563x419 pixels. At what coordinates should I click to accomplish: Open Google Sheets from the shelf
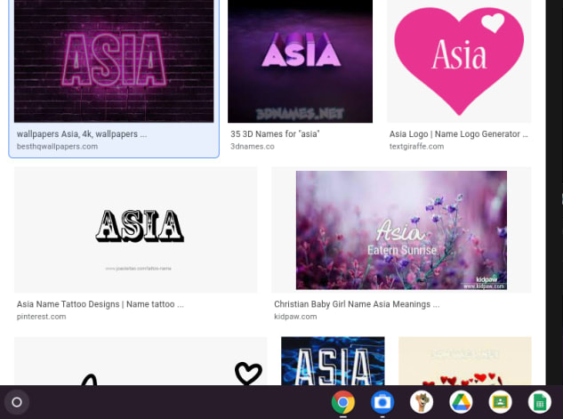(540, 402)
